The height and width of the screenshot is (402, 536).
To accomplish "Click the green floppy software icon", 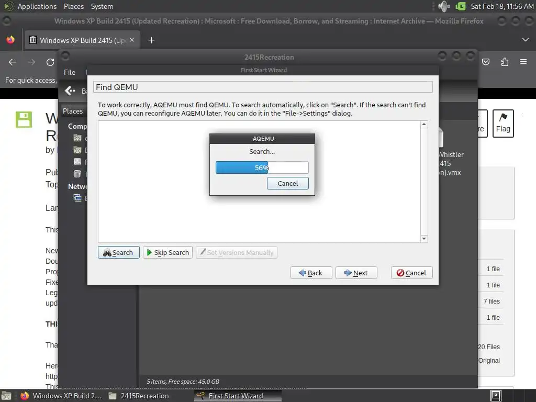I will click(x=24, y=120).
